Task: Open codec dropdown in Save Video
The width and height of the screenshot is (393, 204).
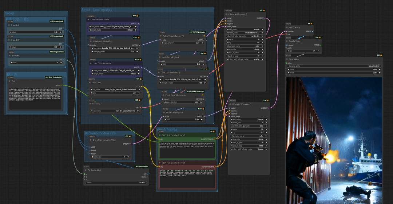Action: pyautogui.click(x=334, y=73)
